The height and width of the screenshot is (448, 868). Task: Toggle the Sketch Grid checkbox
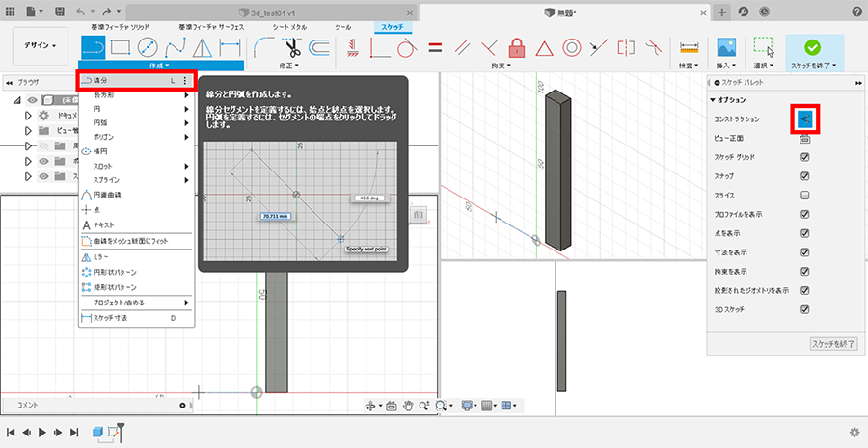pos(805,157)
